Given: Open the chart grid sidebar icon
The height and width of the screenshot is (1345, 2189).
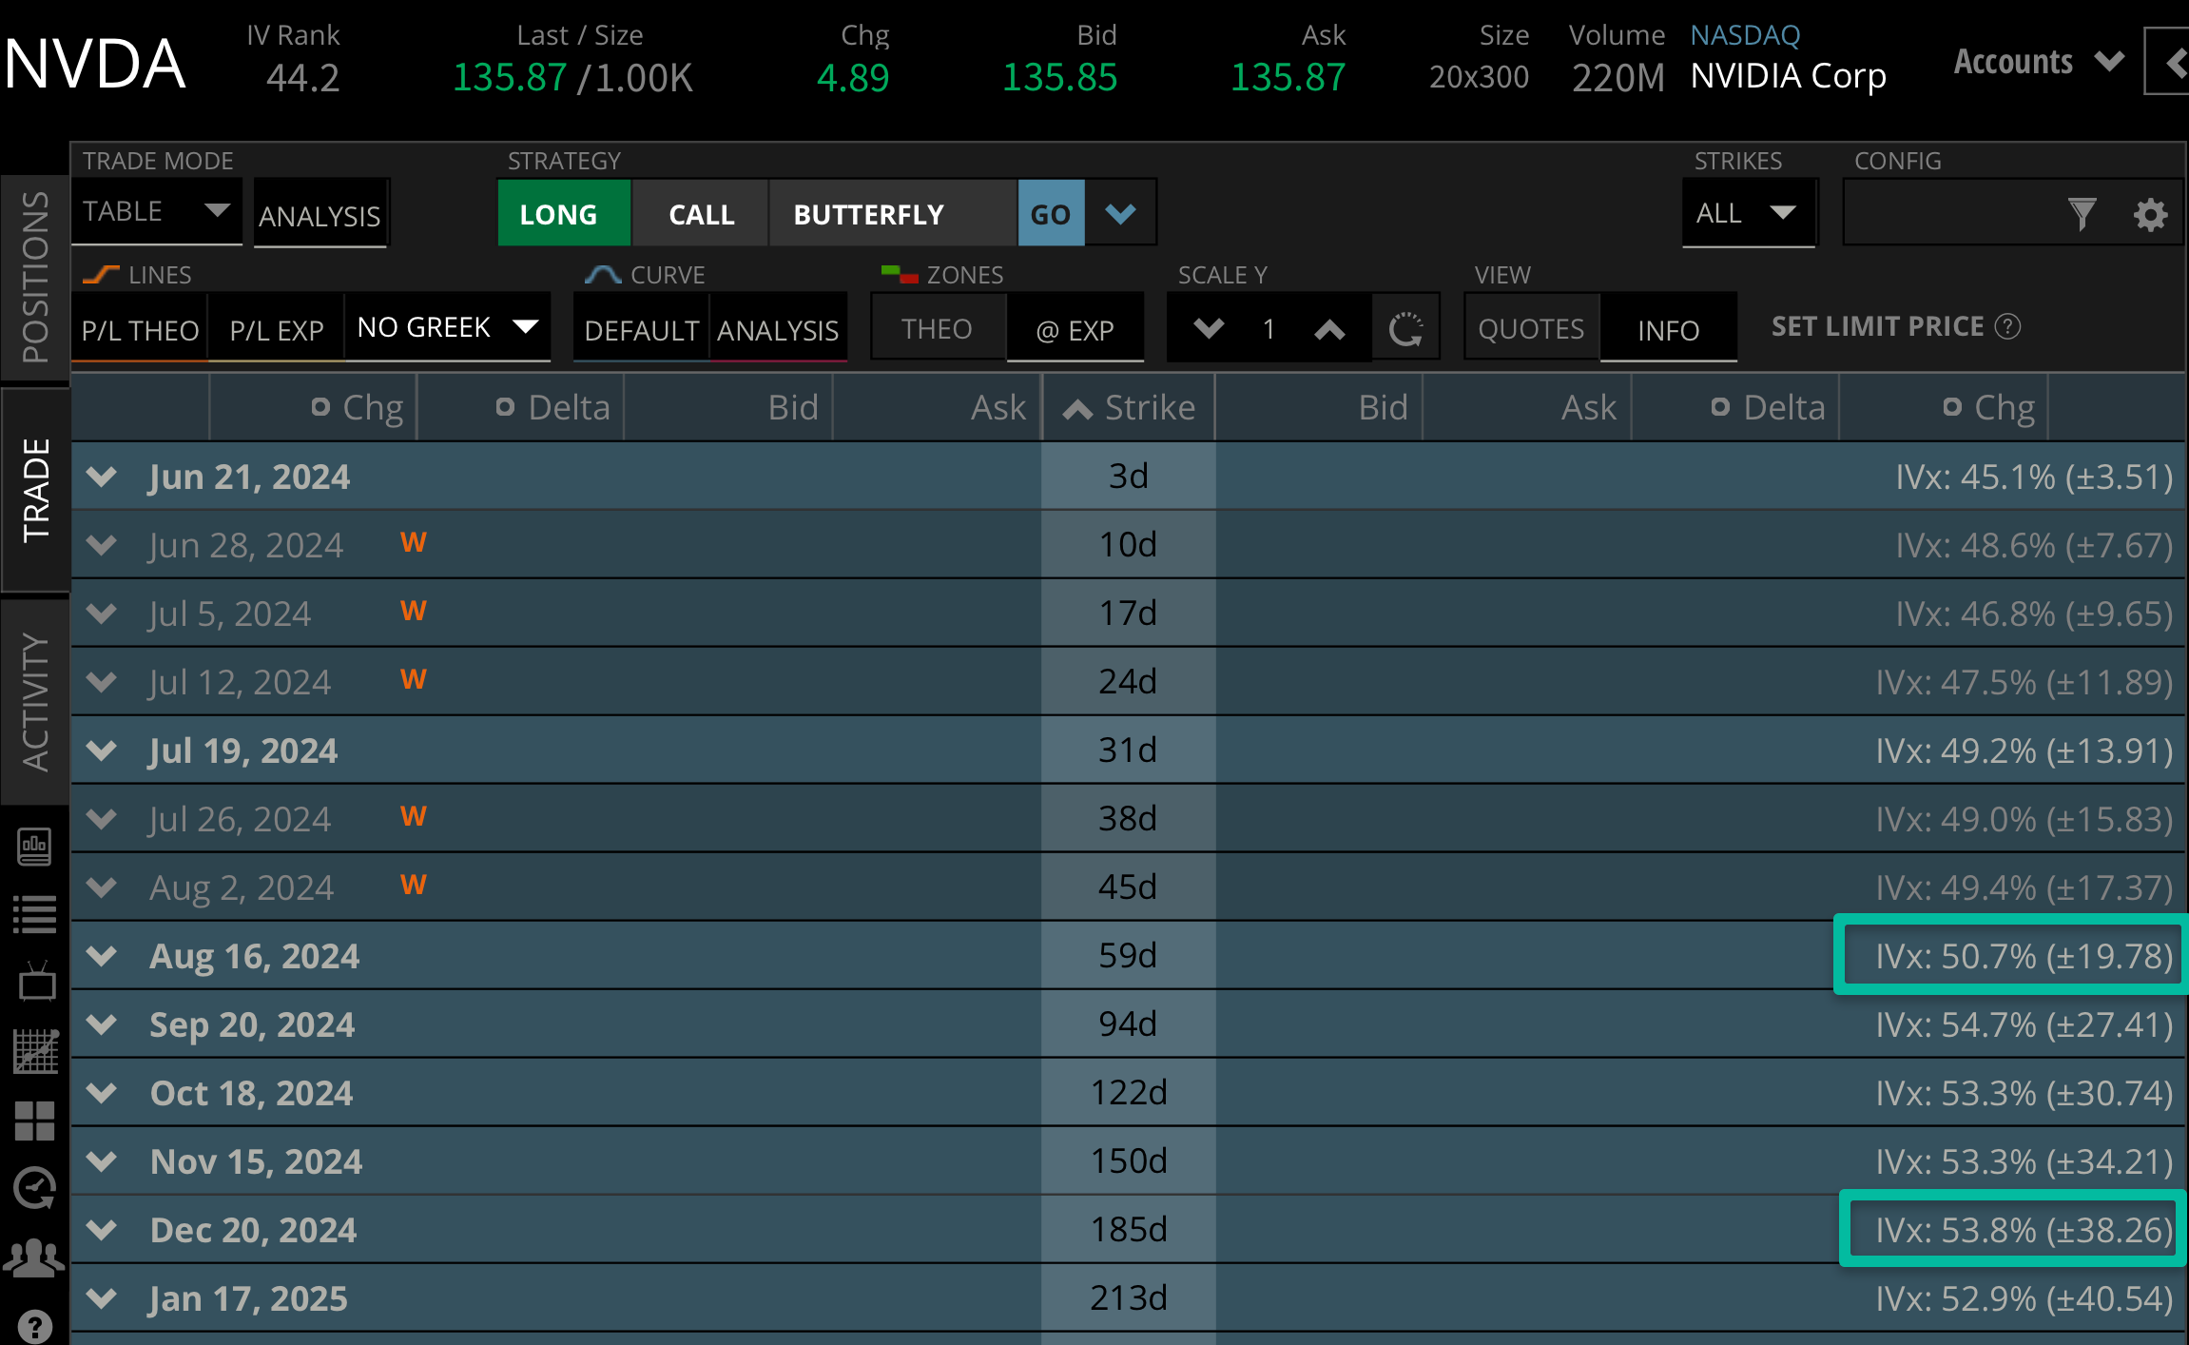Looking at the screenshot, I should pyautogui.click(x=36, y=1051).
